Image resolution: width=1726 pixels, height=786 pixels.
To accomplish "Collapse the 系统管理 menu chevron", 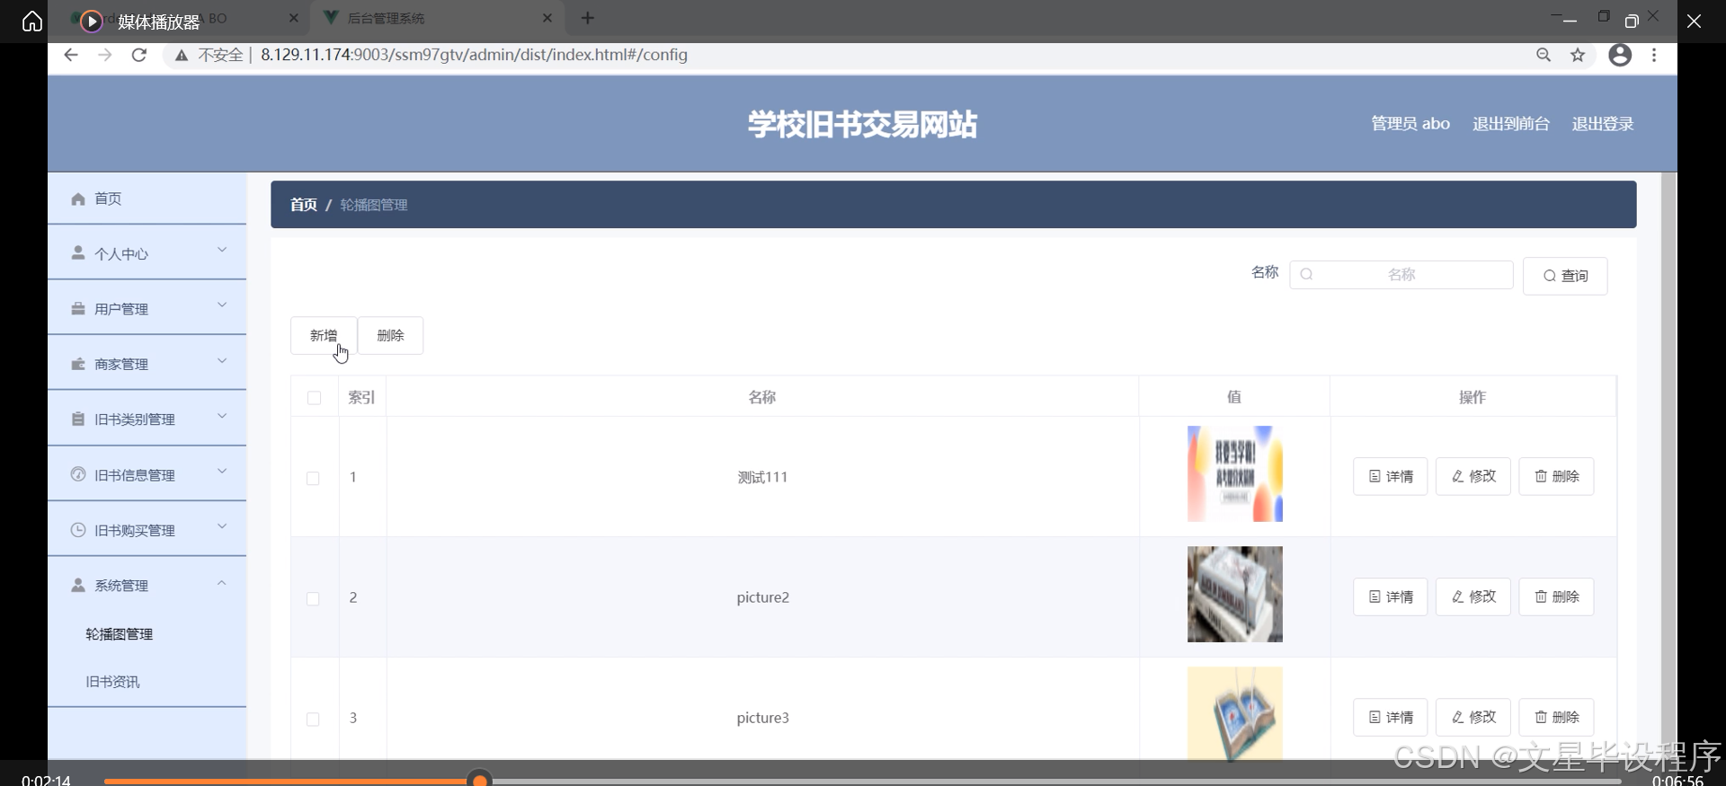I will point(222,583).
